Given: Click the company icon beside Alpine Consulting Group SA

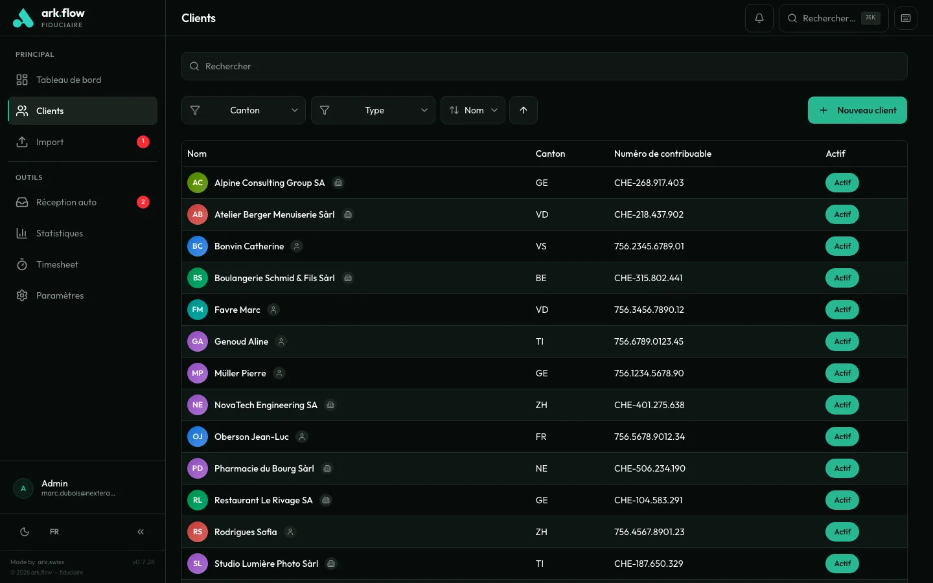Looking at the screenshot, I should pyautogui.click(x=338, y=183).
